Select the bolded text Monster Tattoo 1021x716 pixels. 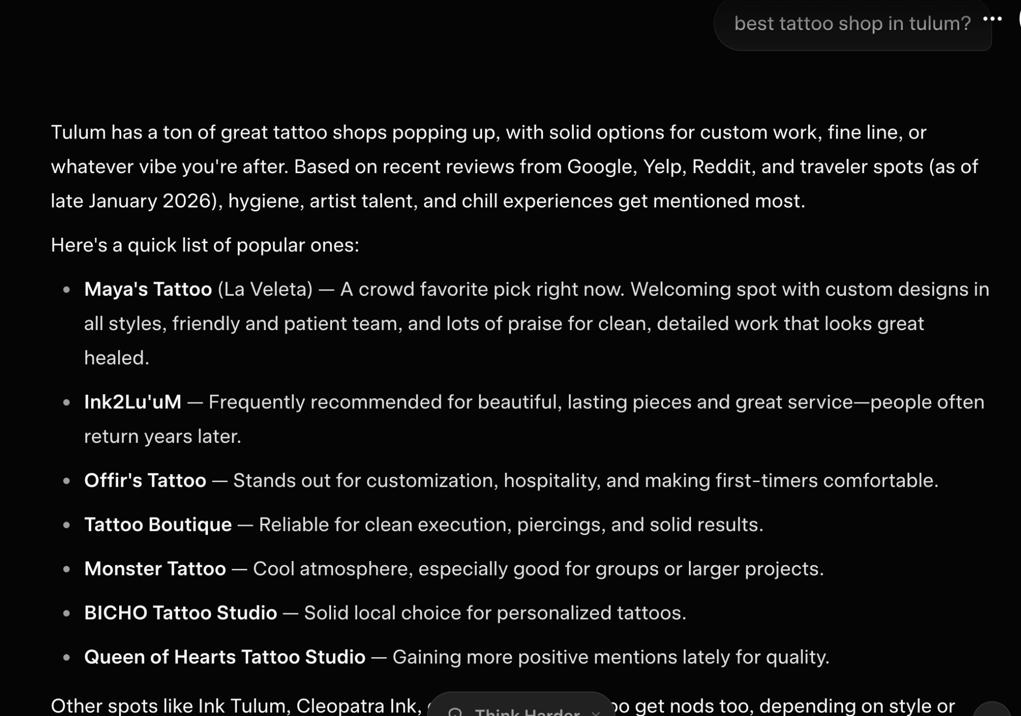click(155, 568)
